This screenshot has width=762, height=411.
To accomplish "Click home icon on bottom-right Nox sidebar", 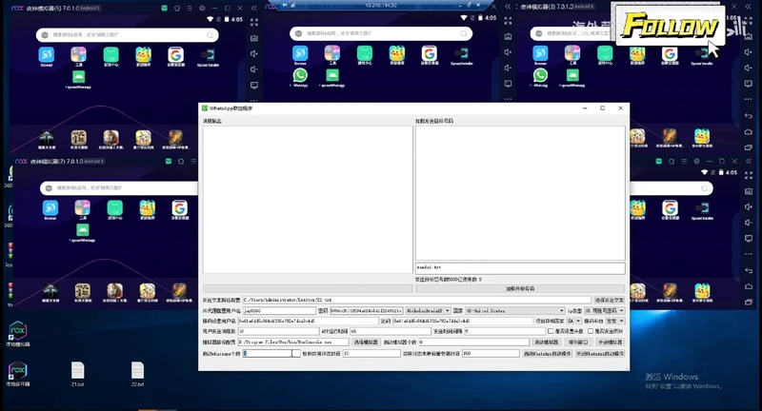I will (x=749, y=286).
